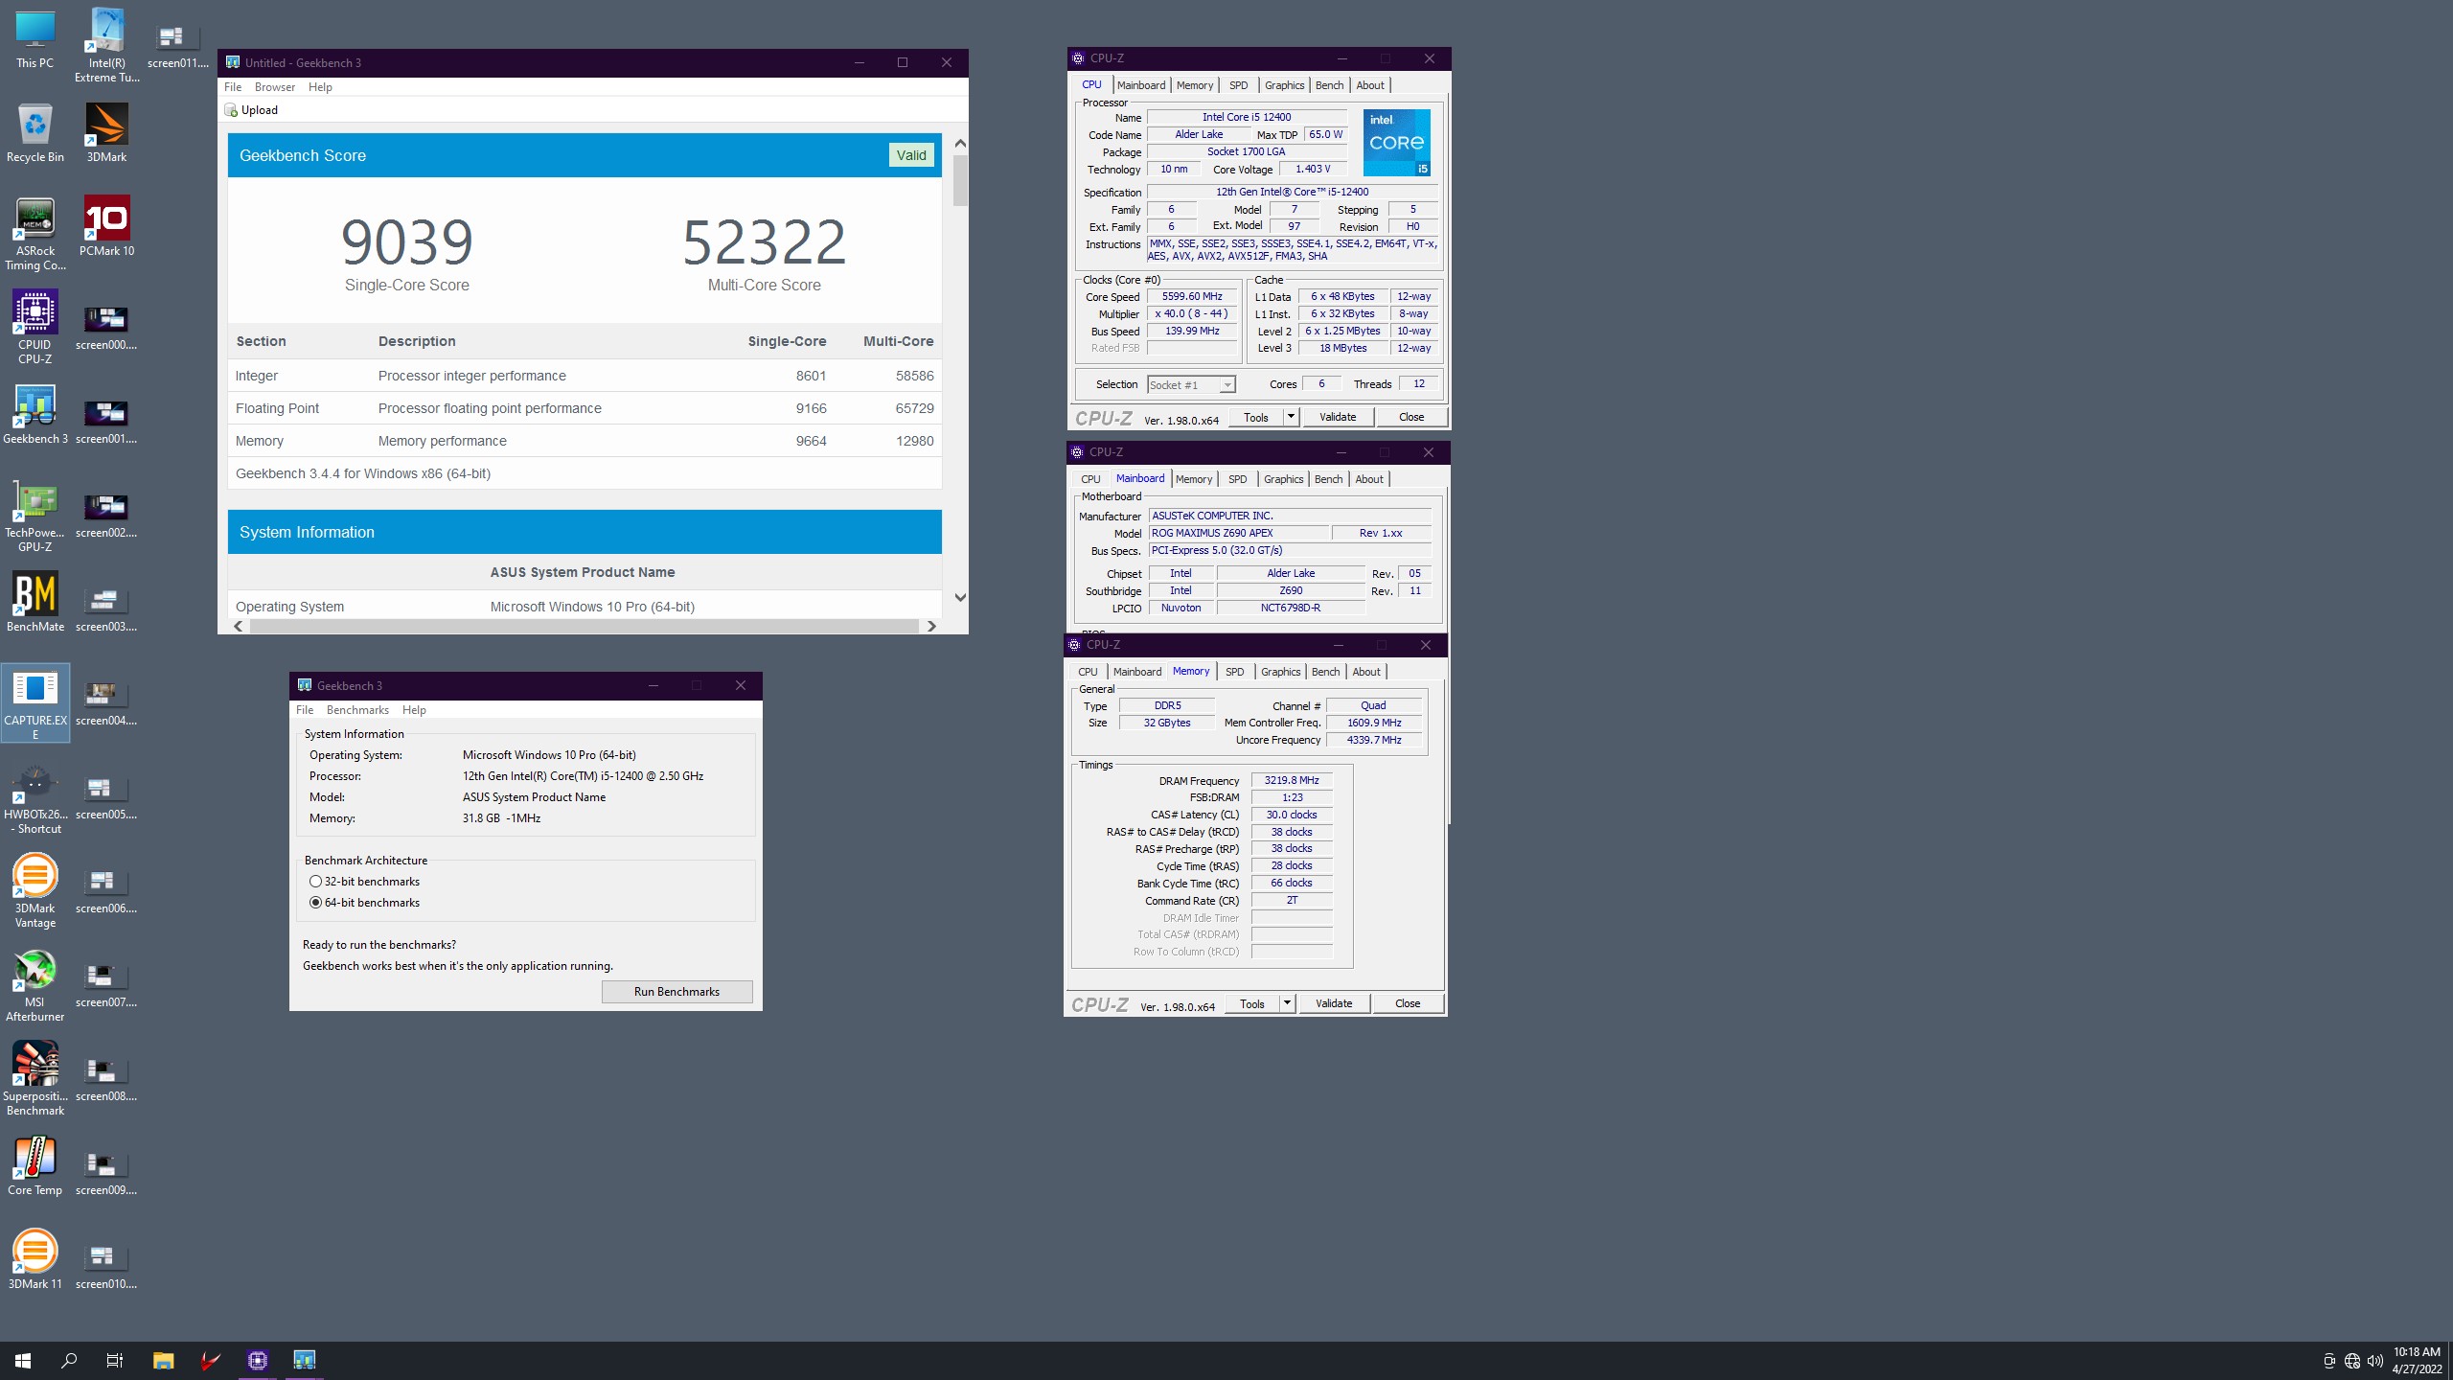The height and width of the screenshot is (1380, 2453).
Task: Click horizontal scrollbar in Geekbench results
Action: tap(584, 626)
